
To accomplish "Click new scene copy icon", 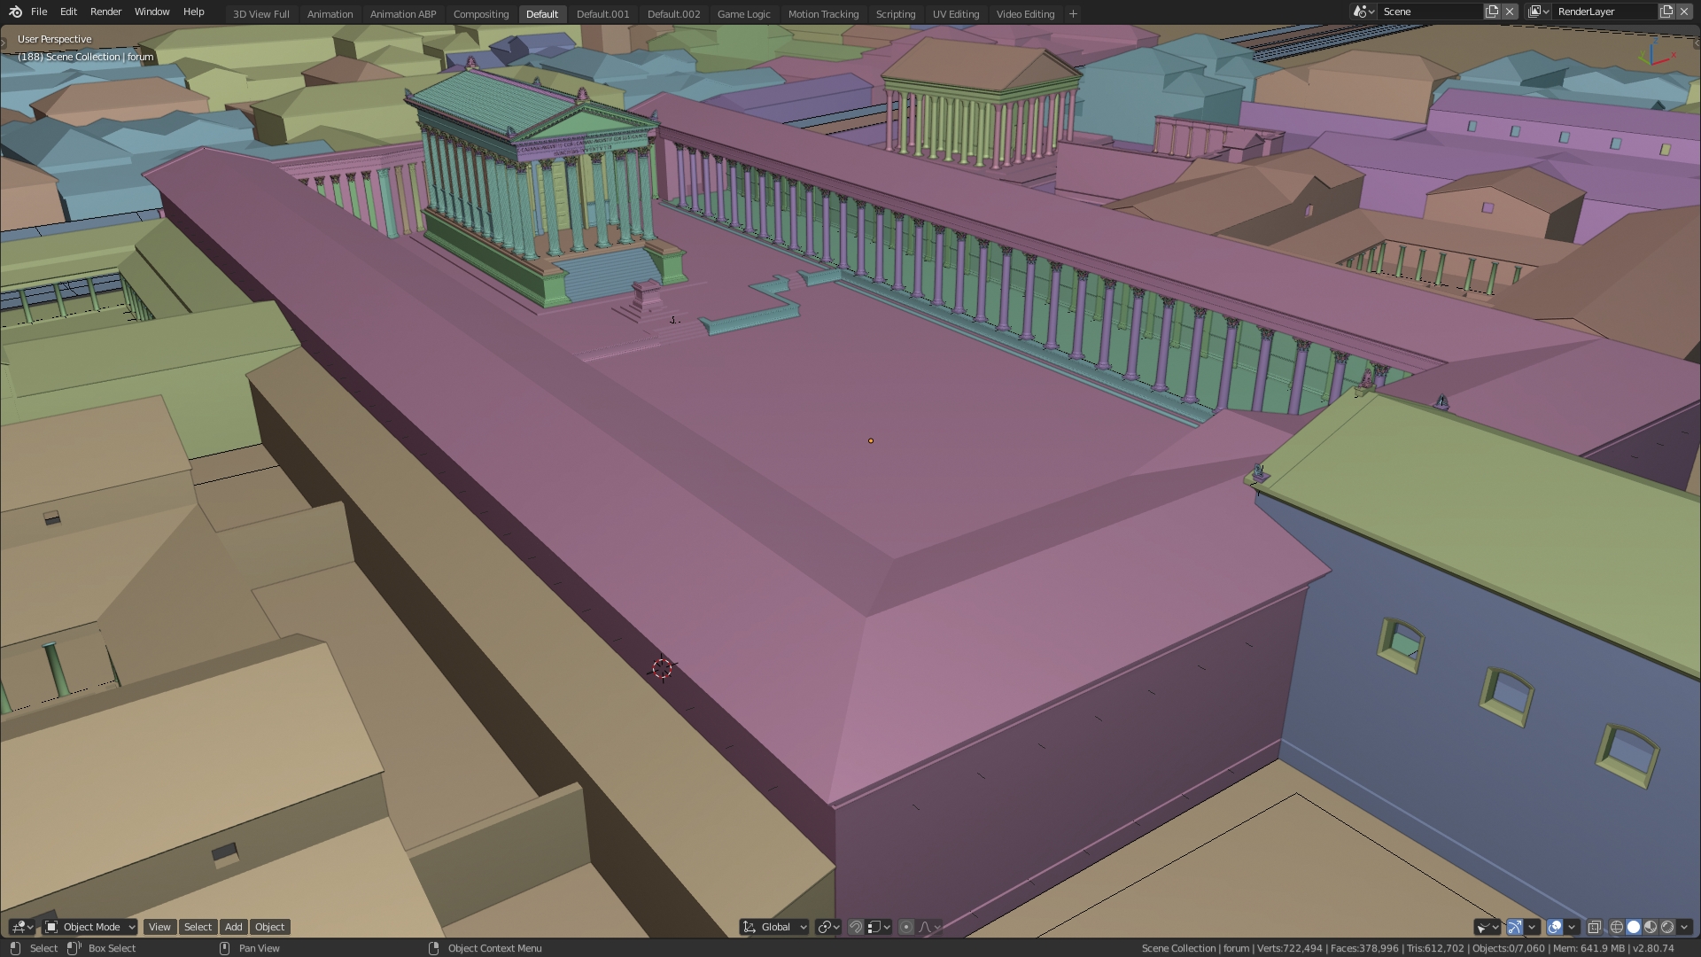I will pos(1492,12).
